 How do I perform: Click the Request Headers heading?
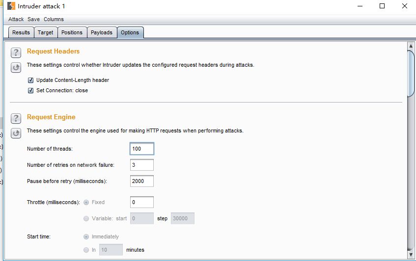(x=54, y=51)
